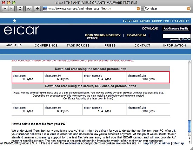Open the EICAR-FORUM link
The height and width of the screenshot is (150, 193).
point(136,35)
